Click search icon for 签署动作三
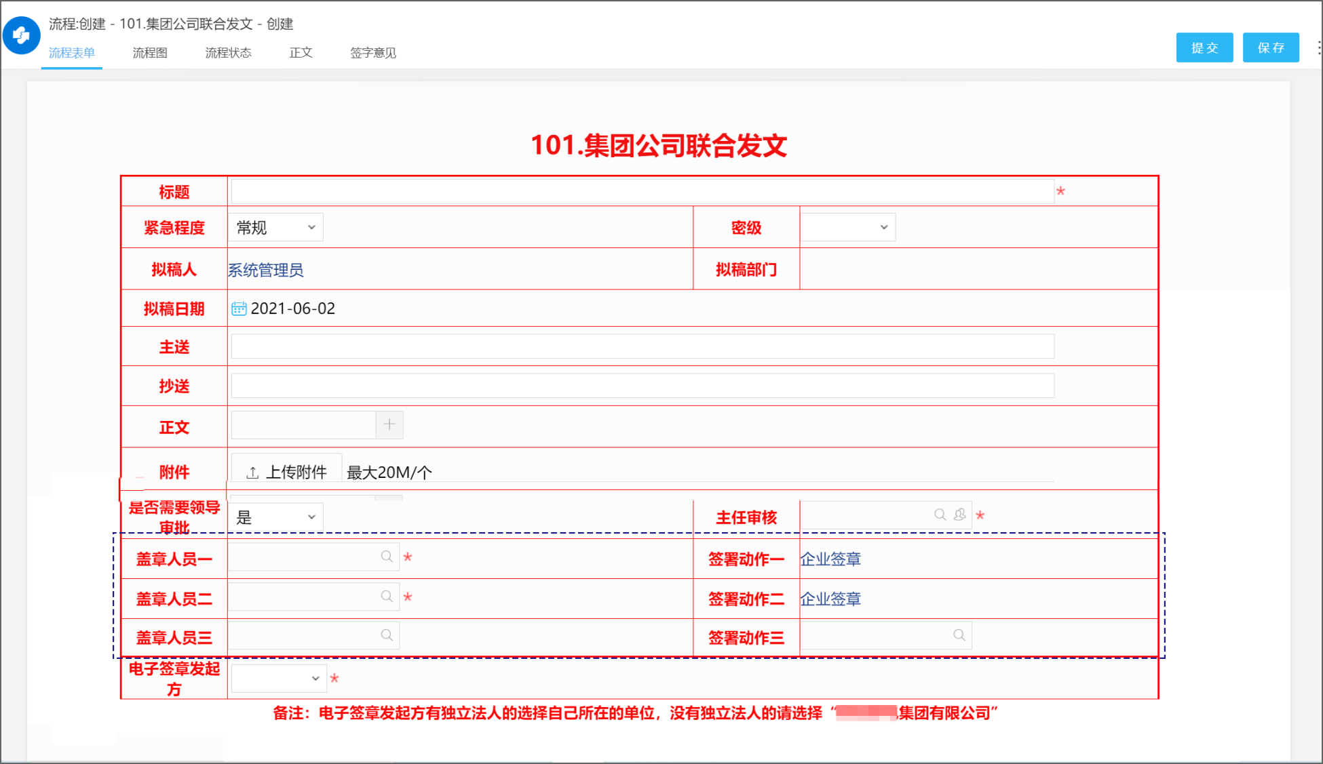This screenshot has height=764, width=1323. click(959, 635)
